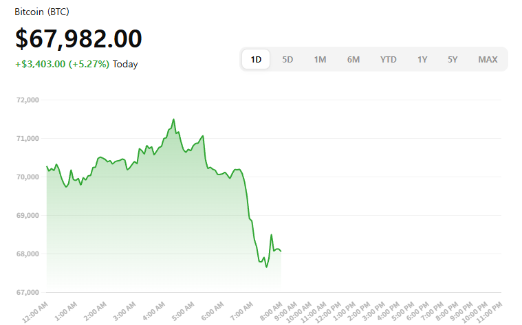The height and width of the screenshot is (325, 522).
Task: Click the Bitcoin (BTC) title
Action: click(x=42, y=12)
